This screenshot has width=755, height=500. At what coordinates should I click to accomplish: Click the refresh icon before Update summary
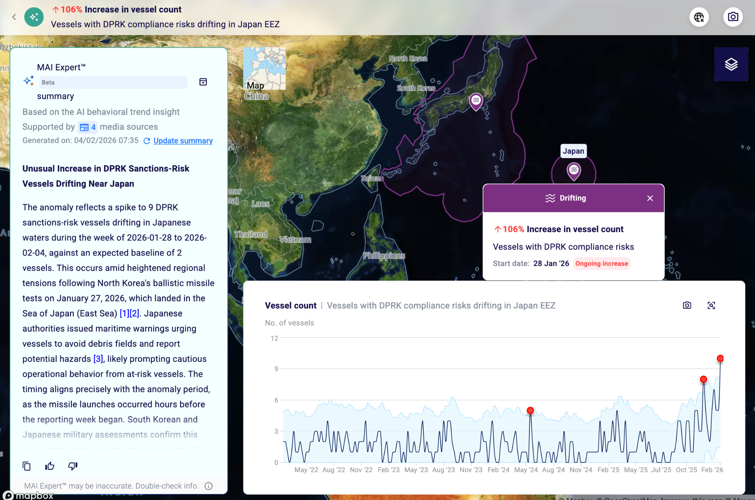coord(147,140)
